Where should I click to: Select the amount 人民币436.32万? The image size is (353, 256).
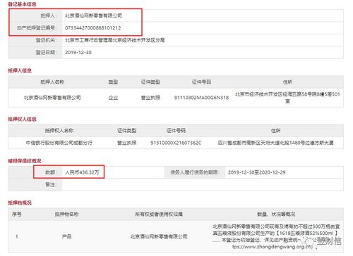[82, 172]
